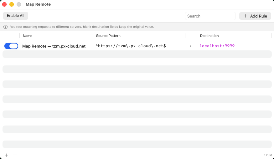The height and width of the screenshot is (159, 274).
Task: Minimize the Map Remote window
Action: [12, 4]
